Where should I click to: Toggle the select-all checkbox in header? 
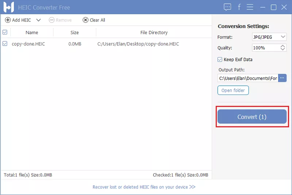coord(5,32)
